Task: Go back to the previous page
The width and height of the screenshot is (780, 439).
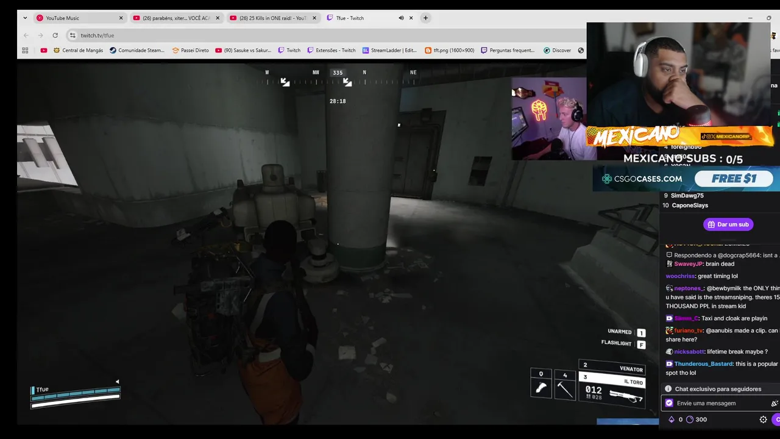Action: 26,35
